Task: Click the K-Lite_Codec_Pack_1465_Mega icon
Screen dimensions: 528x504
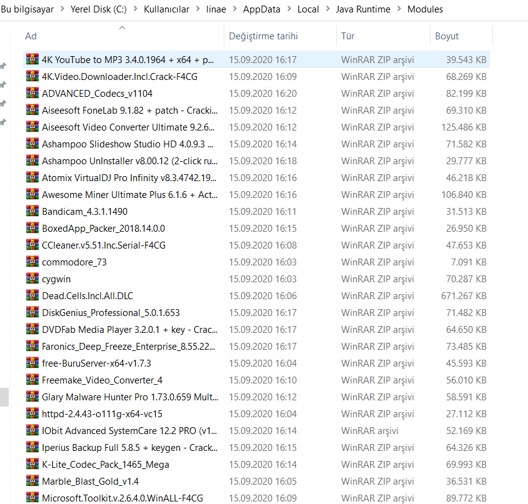Action: pyautogui.click(x=32, y=464)
